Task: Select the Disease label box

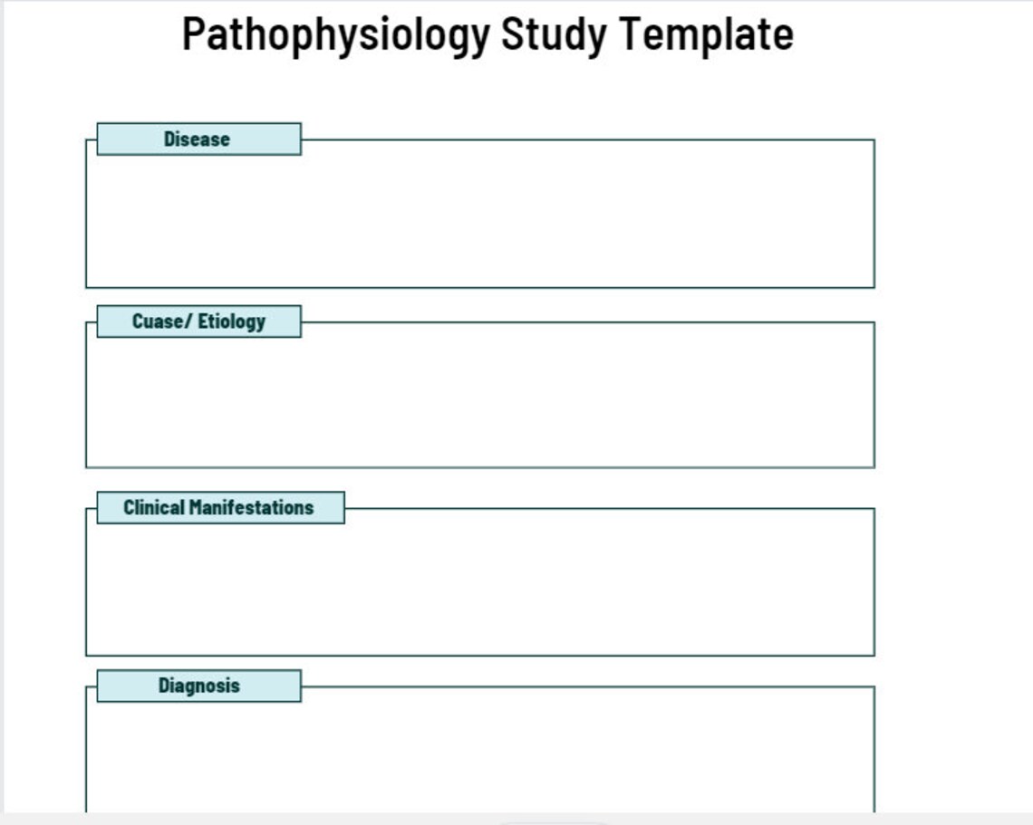Action: pos(199,139)
